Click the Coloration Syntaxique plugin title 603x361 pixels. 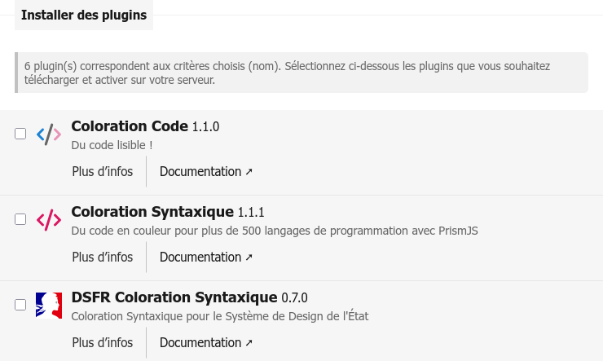point(152,212)
